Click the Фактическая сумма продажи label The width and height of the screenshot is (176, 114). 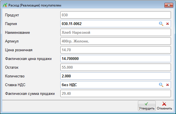[x=30, y=94]
